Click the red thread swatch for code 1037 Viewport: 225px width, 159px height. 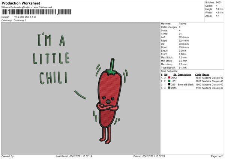(169, 78)
